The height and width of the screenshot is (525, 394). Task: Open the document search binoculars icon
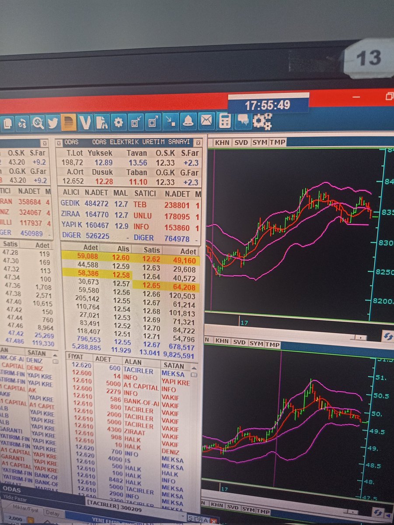[101, 122]
